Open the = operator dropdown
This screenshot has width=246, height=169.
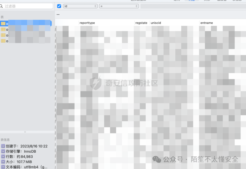pyautogui.click(x=119, y=6)
